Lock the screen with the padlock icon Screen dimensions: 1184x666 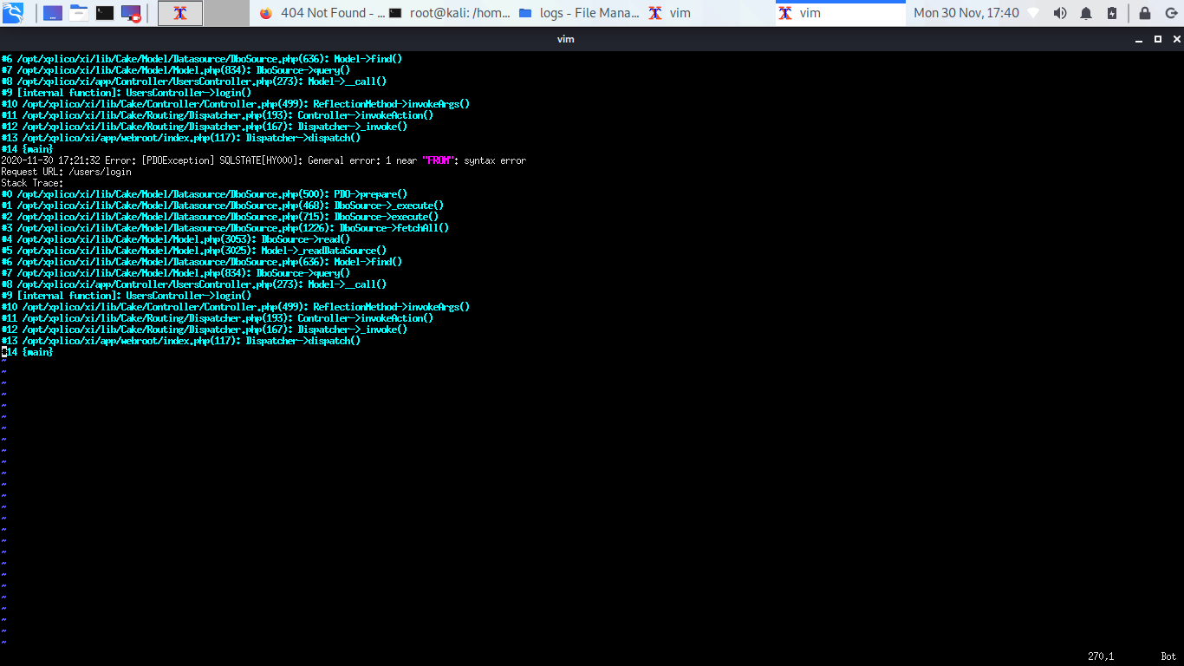click(1145, 13)
